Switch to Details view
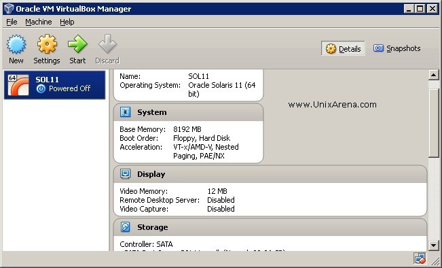Viewport: 442px width, 268px height. click(x=343, y=48)
